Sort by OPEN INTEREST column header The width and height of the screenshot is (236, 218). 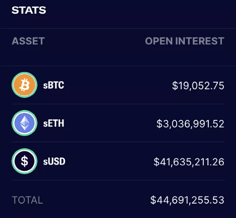[185, 41]
